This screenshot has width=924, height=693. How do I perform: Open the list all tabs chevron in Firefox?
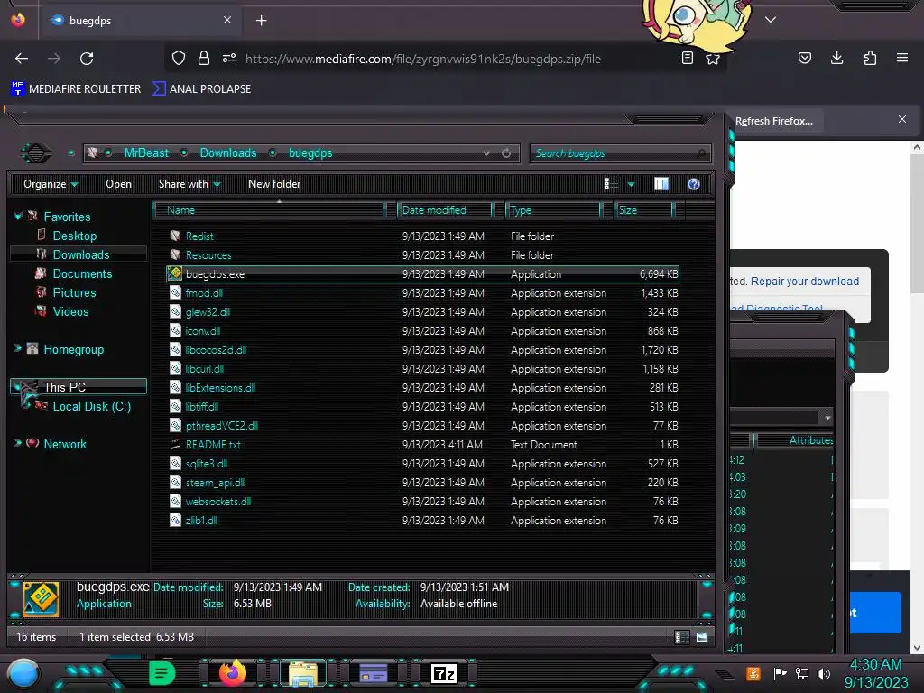tap(771, 20)
